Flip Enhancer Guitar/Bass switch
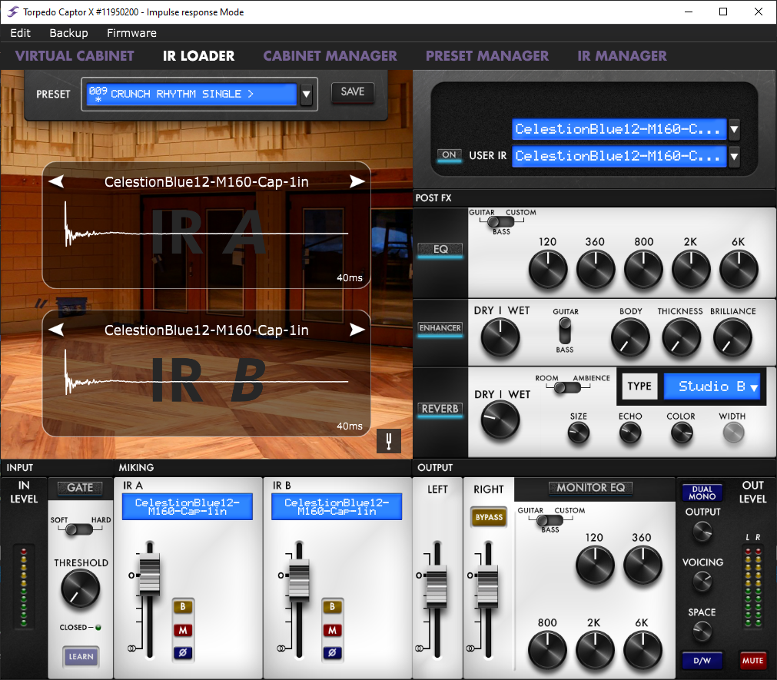777x680 pixels. click(x=565, y=331)
